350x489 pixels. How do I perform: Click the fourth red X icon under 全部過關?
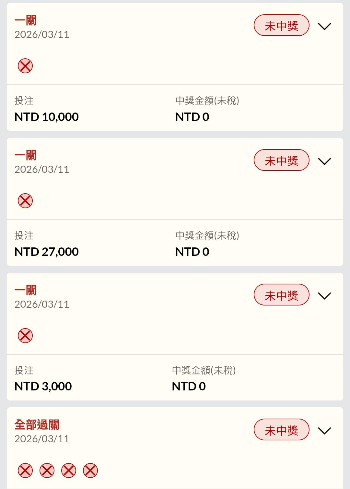click(x=90, y=471)
